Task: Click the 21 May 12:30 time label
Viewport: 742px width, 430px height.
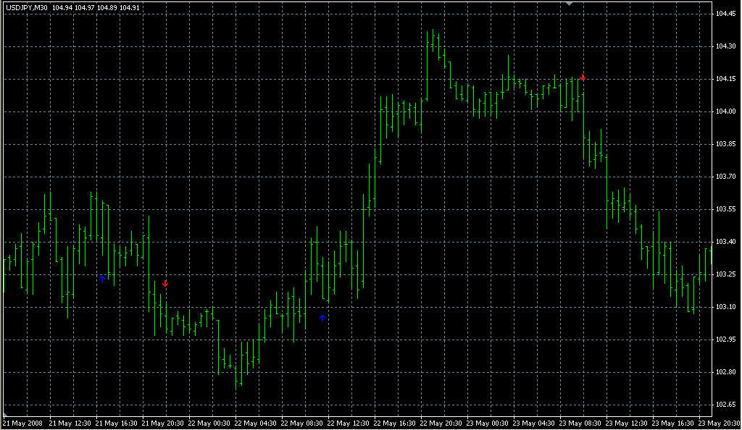Action: (70, 423)
